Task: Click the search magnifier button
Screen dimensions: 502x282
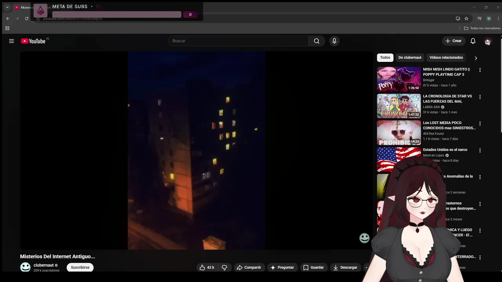Action: (x=316, y=41)
